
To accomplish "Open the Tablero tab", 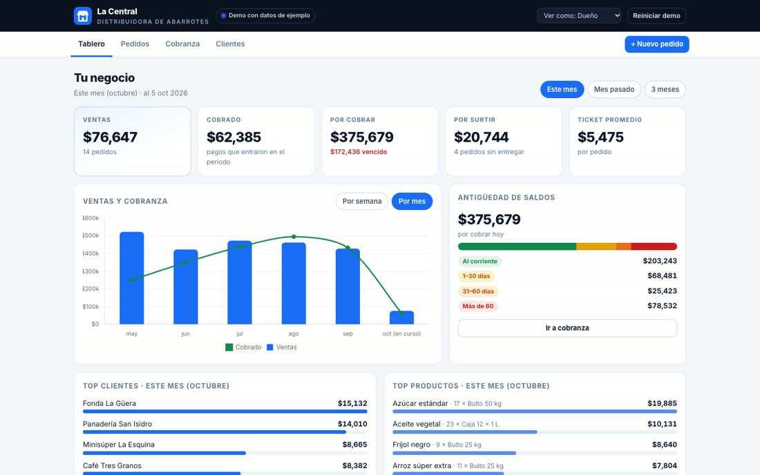I will [92, 44].
